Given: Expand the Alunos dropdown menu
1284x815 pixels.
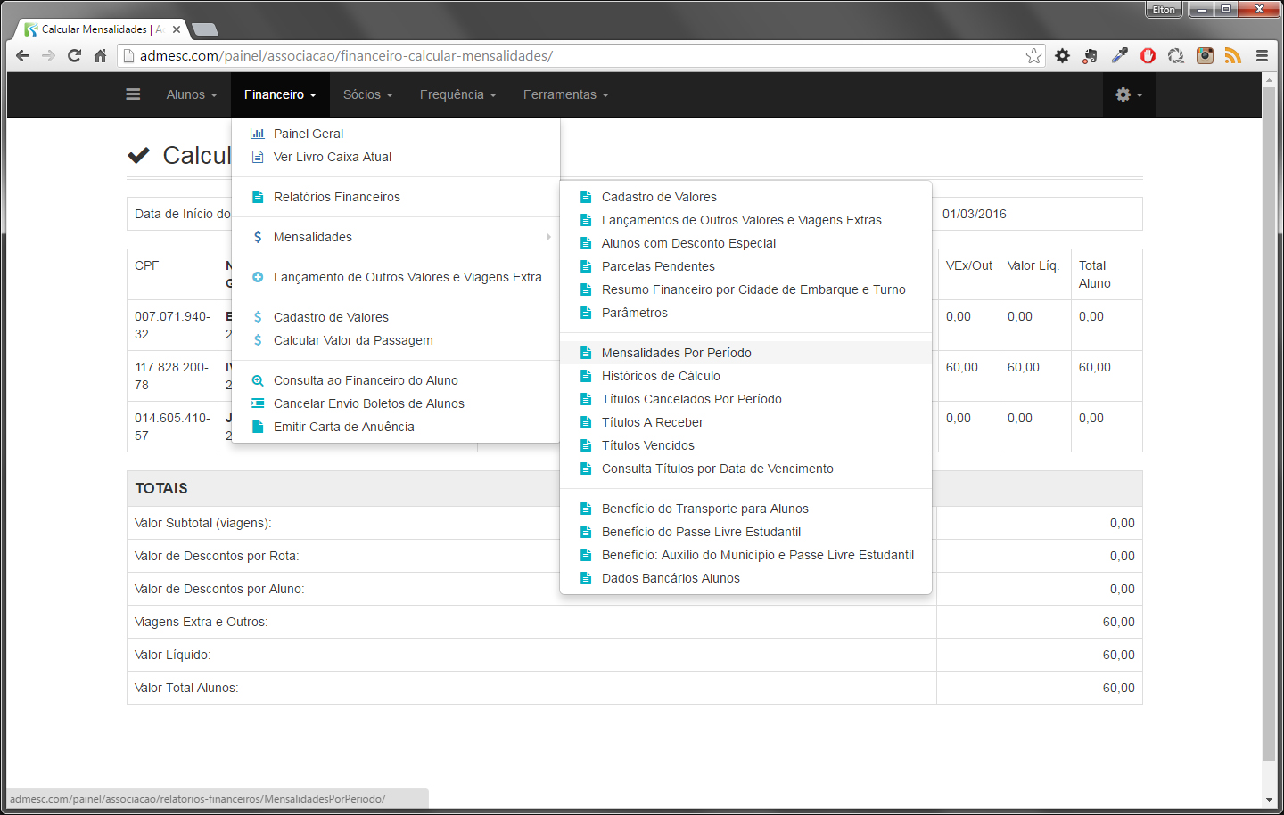Looking at the screenshot, I should coord(191,94).
